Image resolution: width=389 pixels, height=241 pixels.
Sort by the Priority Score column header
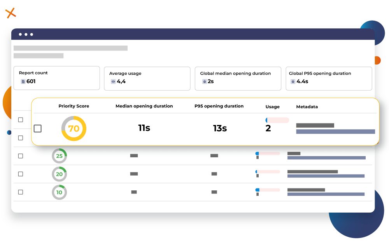(74, 106)
